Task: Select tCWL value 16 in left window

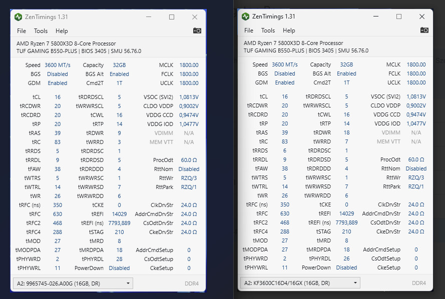Action: coord(119,115)
